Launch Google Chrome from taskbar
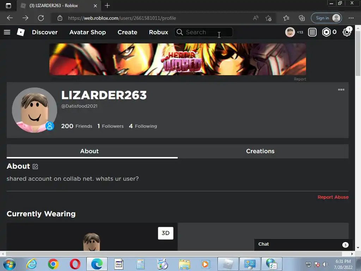 click(x=53, y=264)
